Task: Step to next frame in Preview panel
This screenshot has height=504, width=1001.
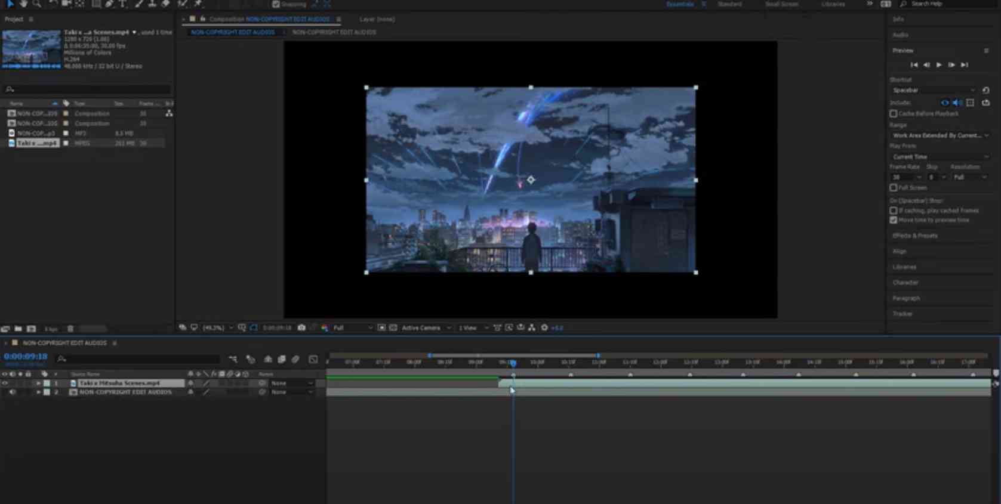Action: pos(951,64)
